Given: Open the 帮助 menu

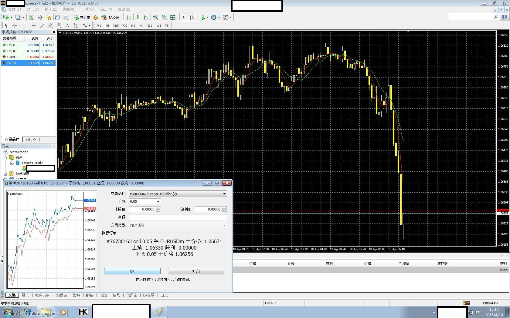Looking at the screenshot, I should pyautogui.click(x=124, y=9).
